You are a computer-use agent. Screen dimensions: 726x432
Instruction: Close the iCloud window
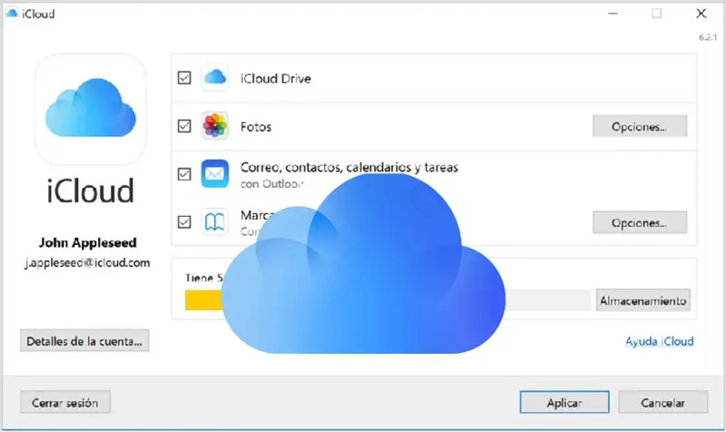[x=701, y=14]
